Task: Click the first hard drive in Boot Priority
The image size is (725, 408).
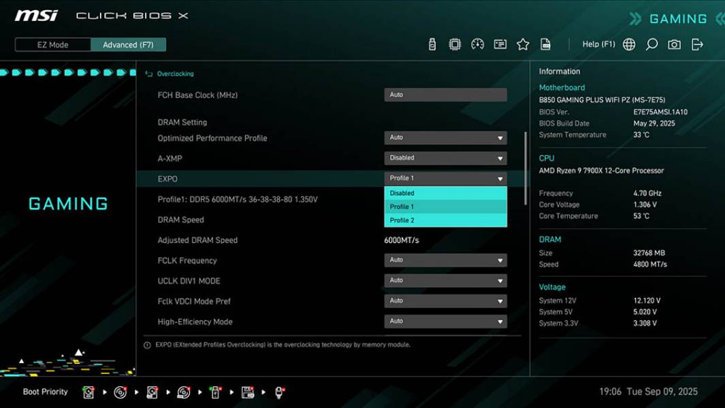Action: coord(88,392)
